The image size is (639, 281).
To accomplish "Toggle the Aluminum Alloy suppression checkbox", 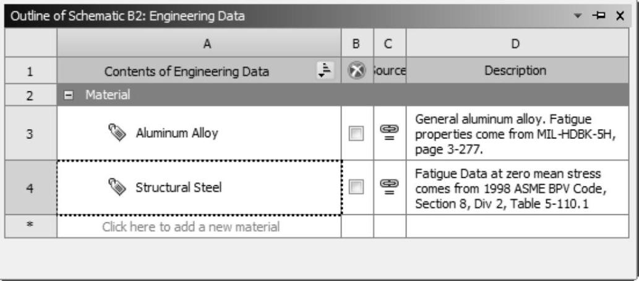I will (357, 133).
